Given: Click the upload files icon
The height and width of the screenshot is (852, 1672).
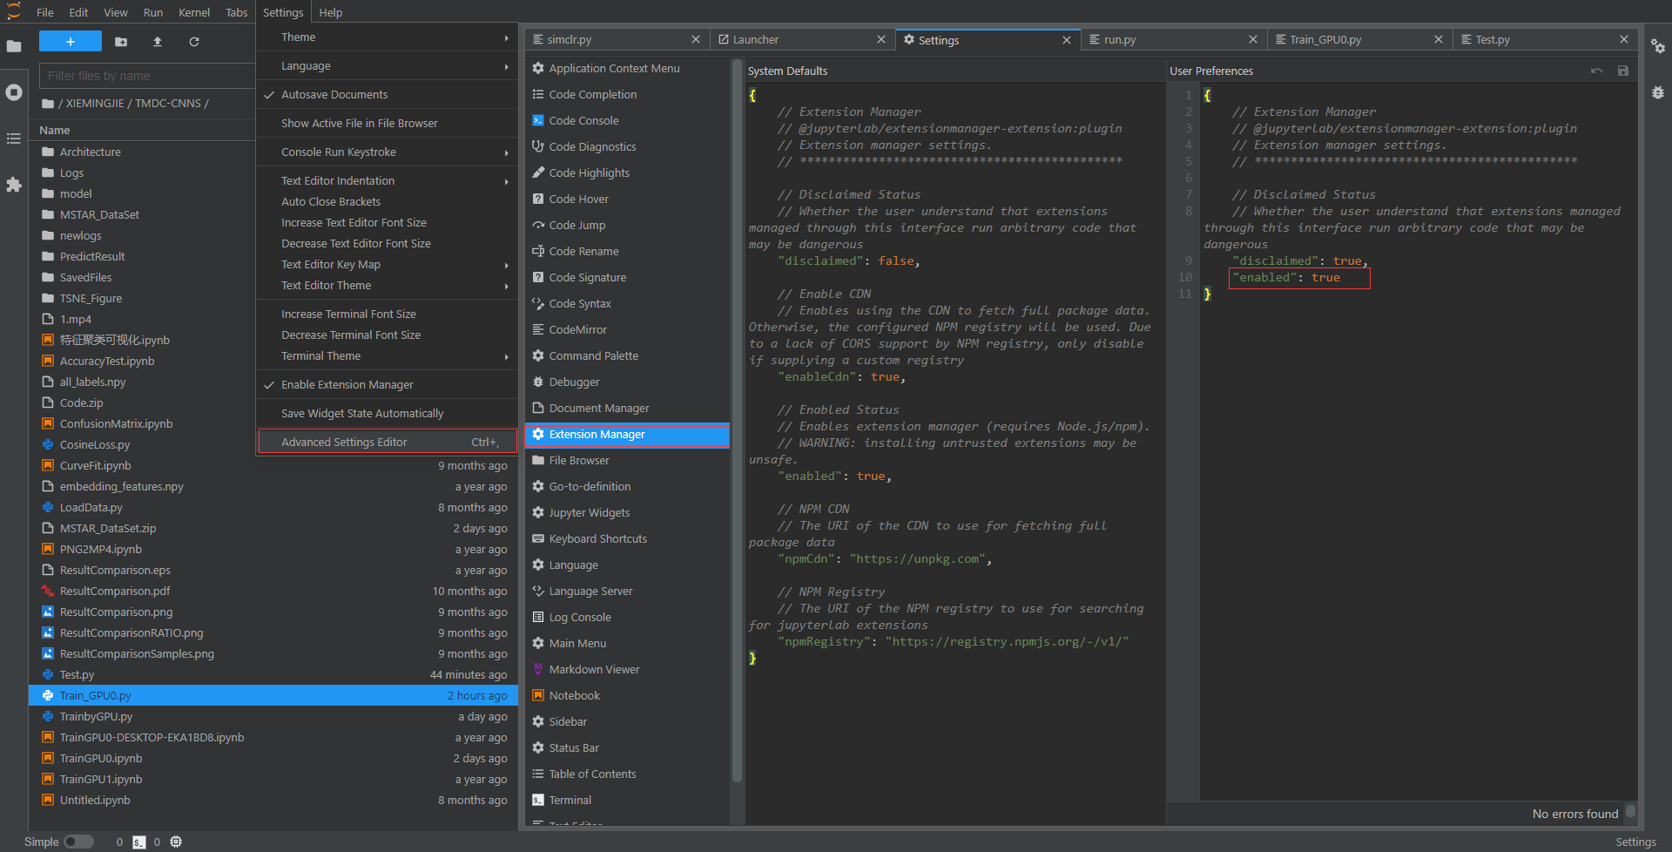Looking at the screenshot, I should point(158,42).
